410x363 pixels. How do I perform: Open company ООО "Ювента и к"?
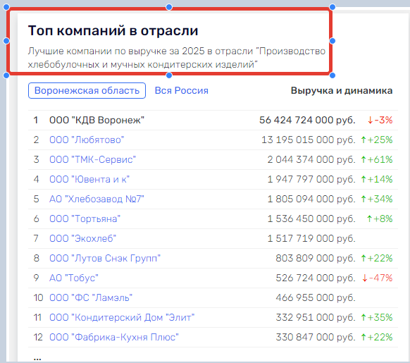coord(89,179)
